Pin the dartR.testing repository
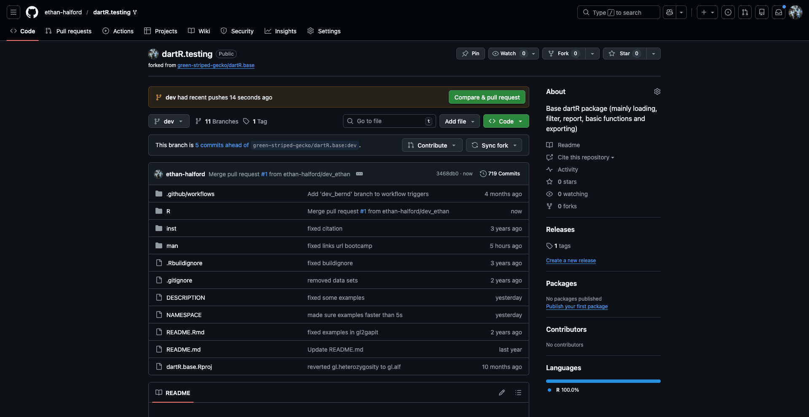The height and width of the screenshot is (417, 809). (x=471, y=54)
